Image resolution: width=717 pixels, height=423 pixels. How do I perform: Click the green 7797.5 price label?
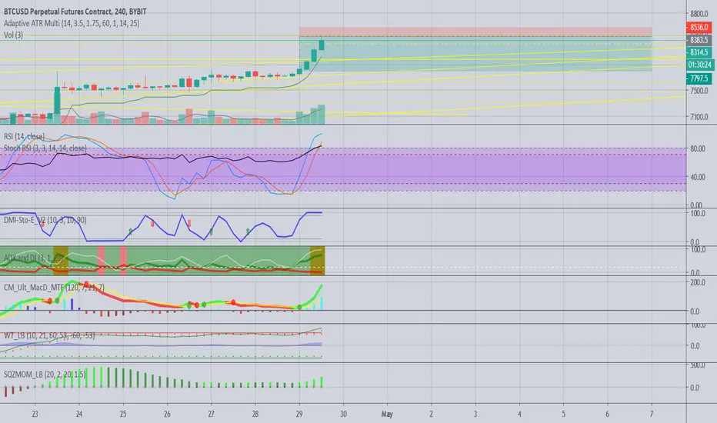click(x=699, y=78)
